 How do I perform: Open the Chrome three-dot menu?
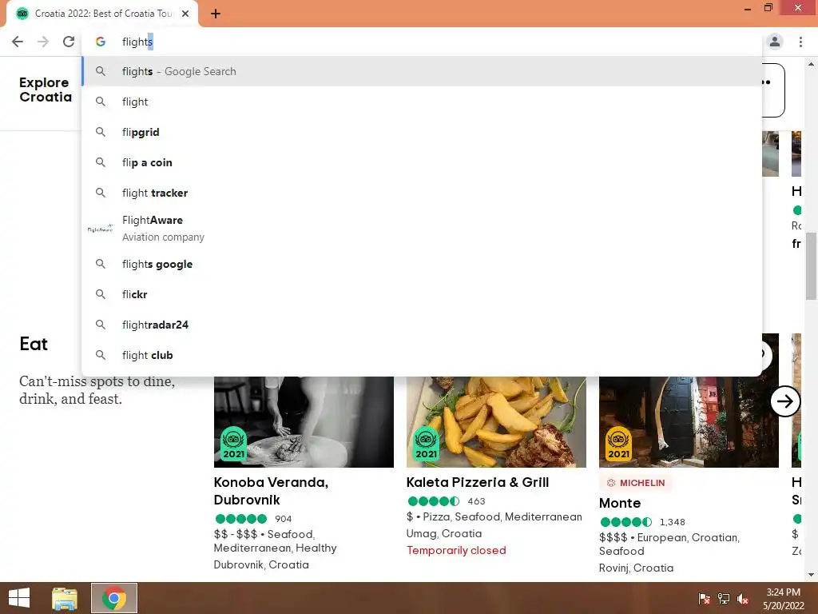click(800, 42)
